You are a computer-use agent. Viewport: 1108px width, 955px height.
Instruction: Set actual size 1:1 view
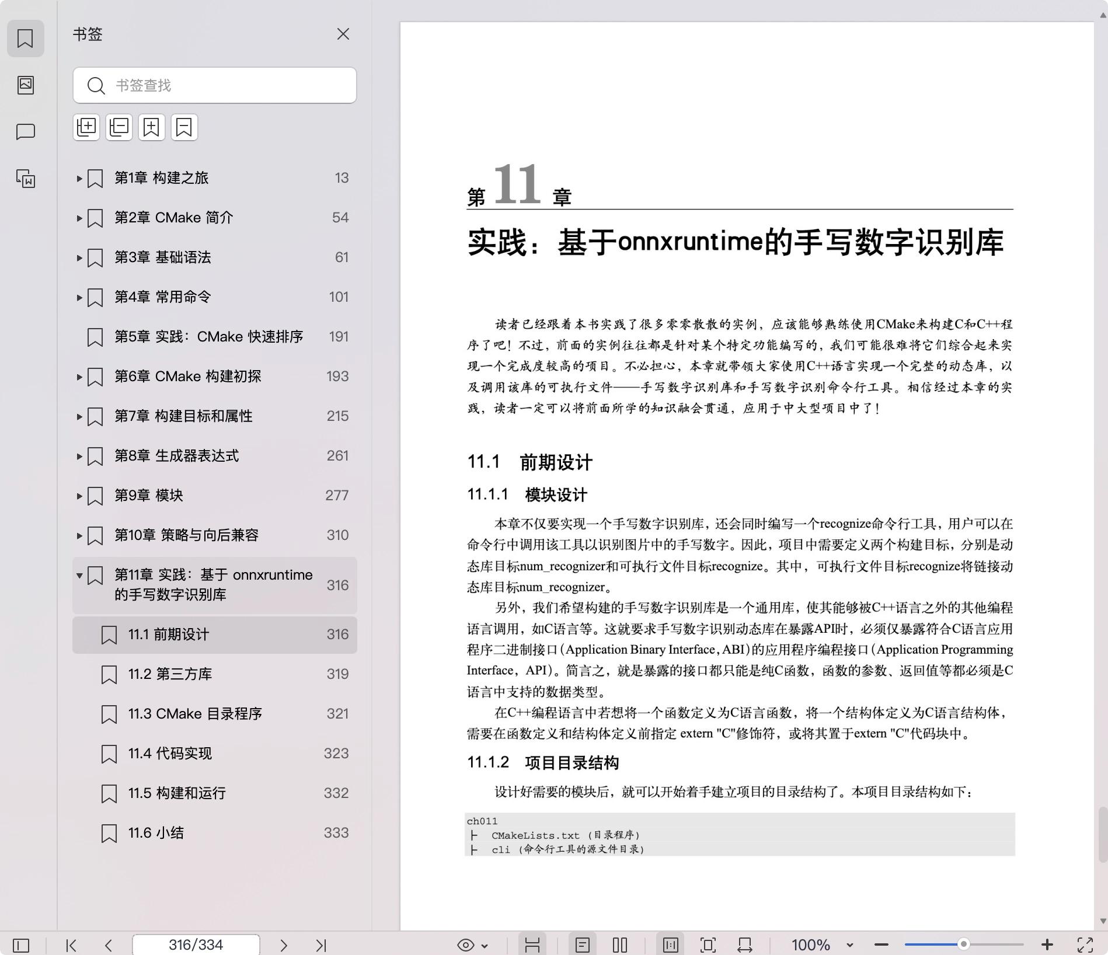pyautogui.click(x=671, y=945)
